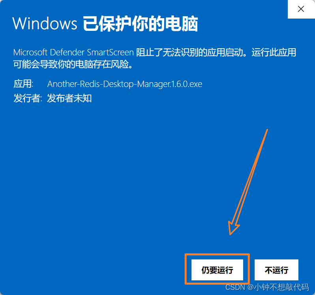Click the 仍要运行 (Run anyway) button
Viewport: 315px width, 295px height.
(217, 270)
